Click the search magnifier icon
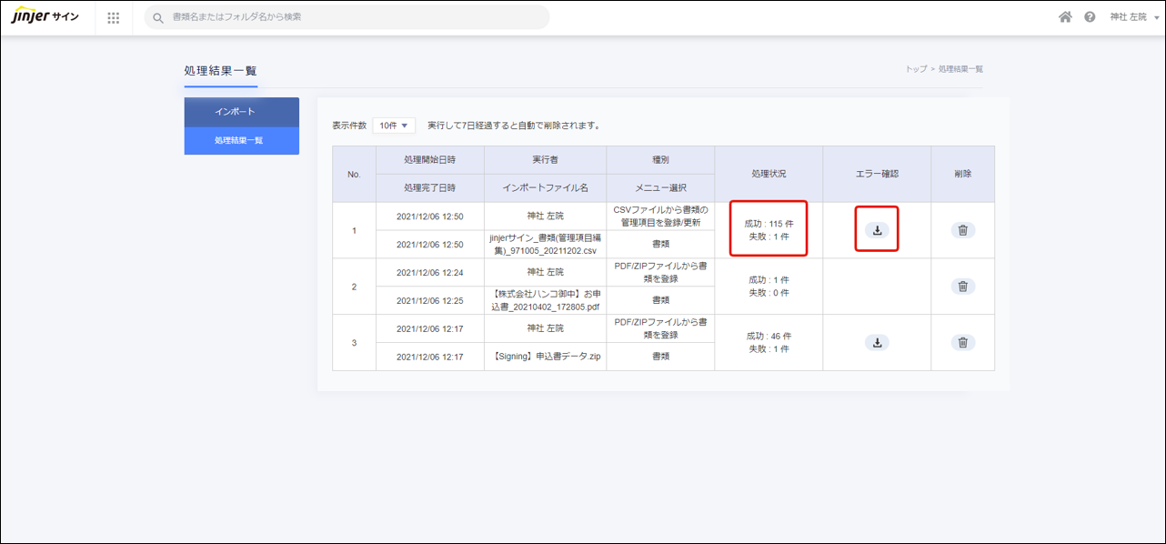 point(158,17)
